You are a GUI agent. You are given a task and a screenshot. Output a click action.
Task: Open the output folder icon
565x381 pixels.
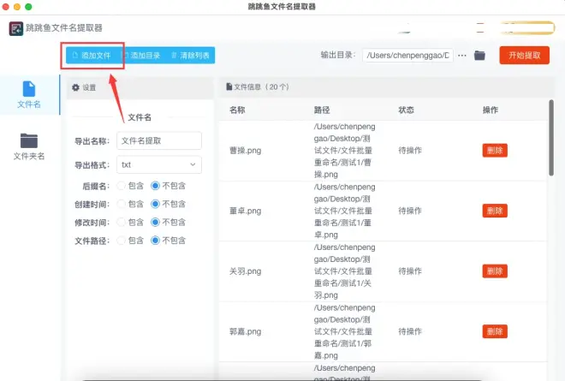[x=479, y=56]
